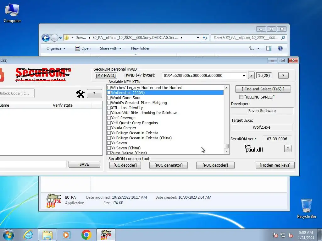Expand the Explorer address history dropdown
Screen dimensions: 322x241
pyautogui.click(x=198, y=38)
